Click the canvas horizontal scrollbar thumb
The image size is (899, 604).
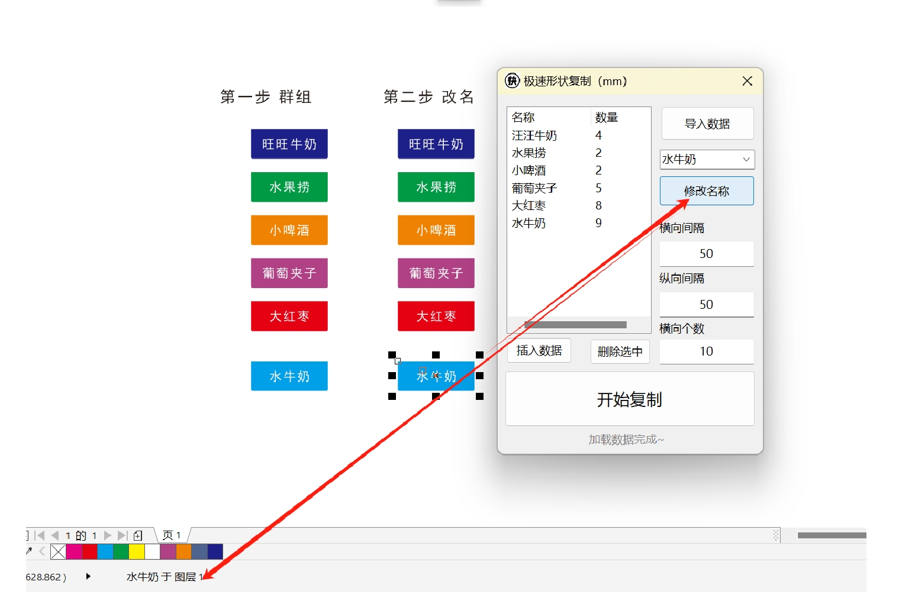click(832, 535)
